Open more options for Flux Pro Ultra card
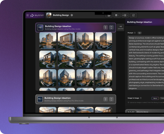This screenshot has width=164, height=134. point(106,99)
